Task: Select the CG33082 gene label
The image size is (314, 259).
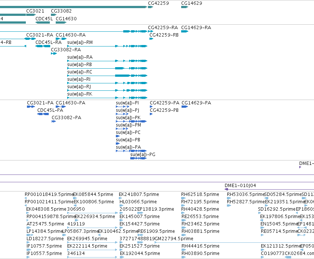Action: [x=61, y=11]
